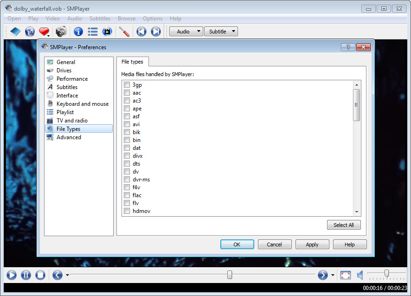Open the Options menu

click(153, 19)
